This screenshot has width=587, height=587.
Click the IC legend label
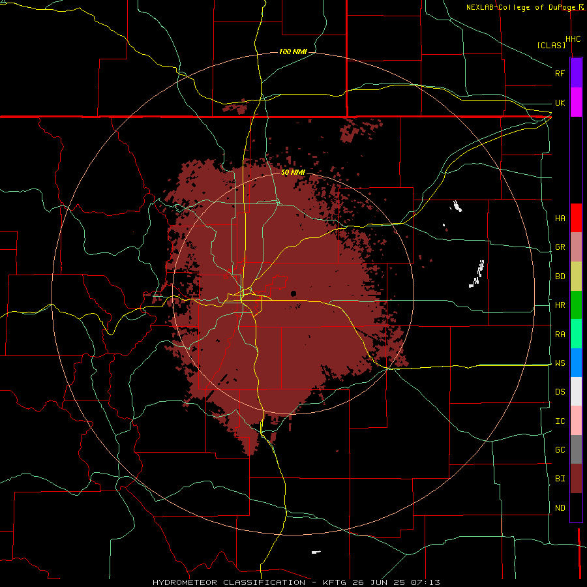(560, 421)
